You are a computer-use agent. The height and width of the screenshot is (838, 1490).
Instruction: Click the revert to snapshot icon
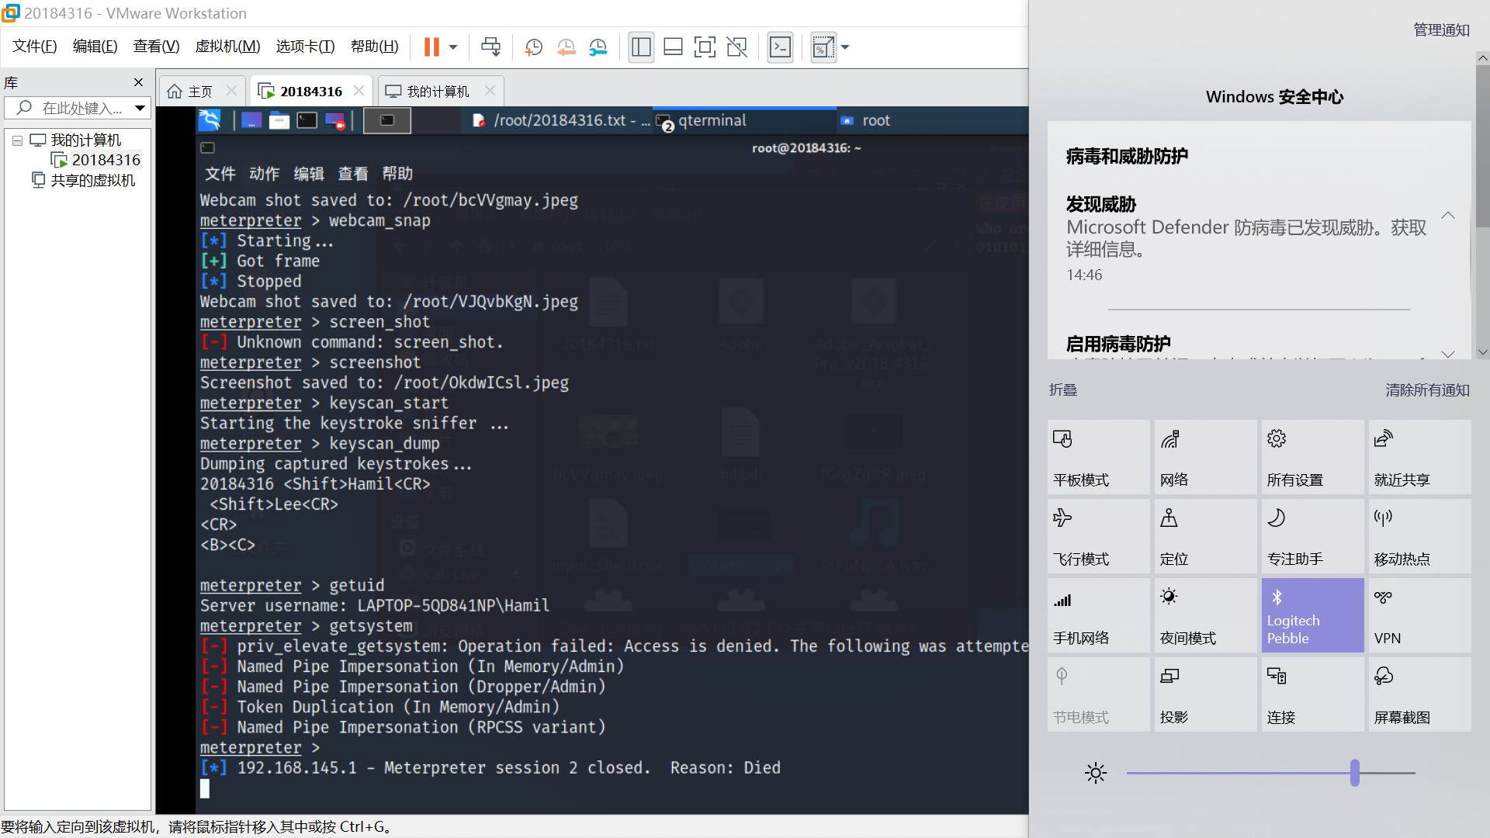click(566, 47)
